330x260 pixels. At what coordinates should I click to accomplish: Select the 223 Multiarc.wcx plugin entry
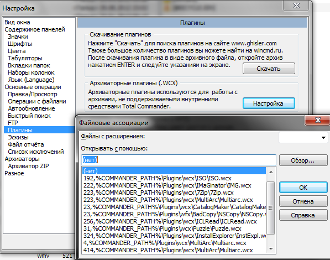(x=174, y=200)
